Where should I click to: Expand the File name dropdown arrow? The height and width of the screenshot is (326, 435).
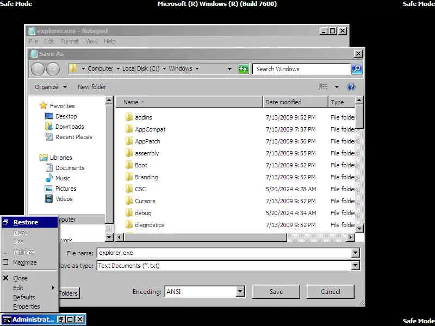[356, 253]
